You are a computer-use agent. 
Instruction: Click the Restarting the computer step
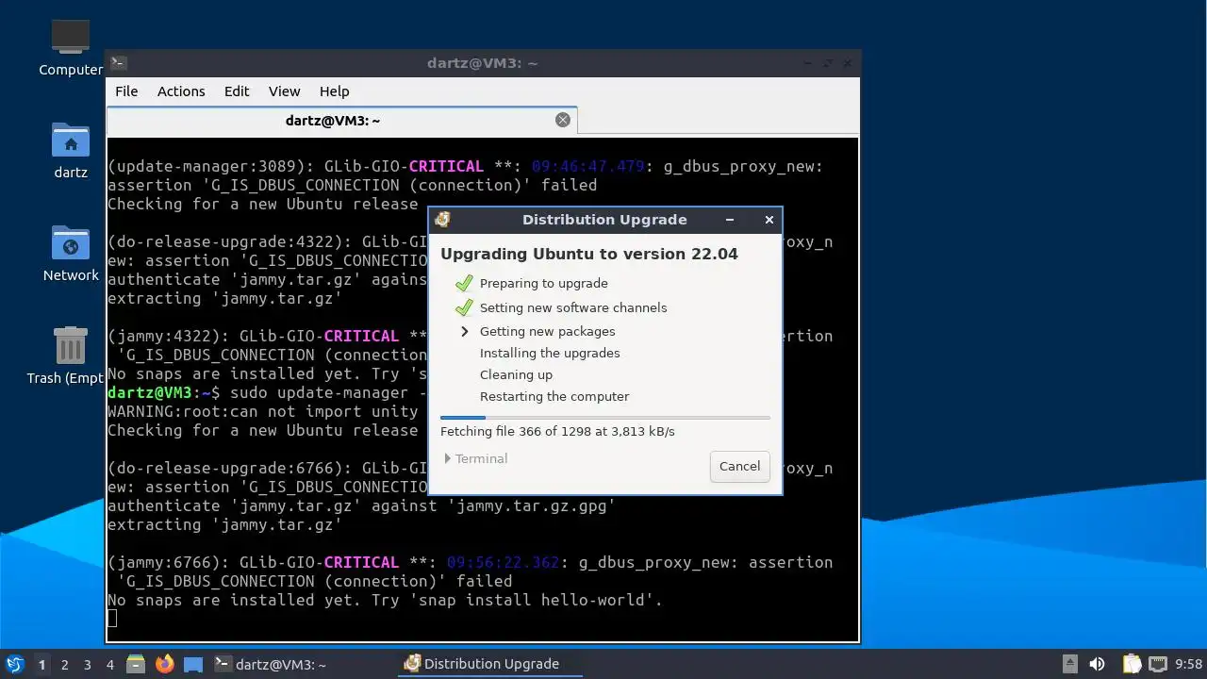[554, 396]
